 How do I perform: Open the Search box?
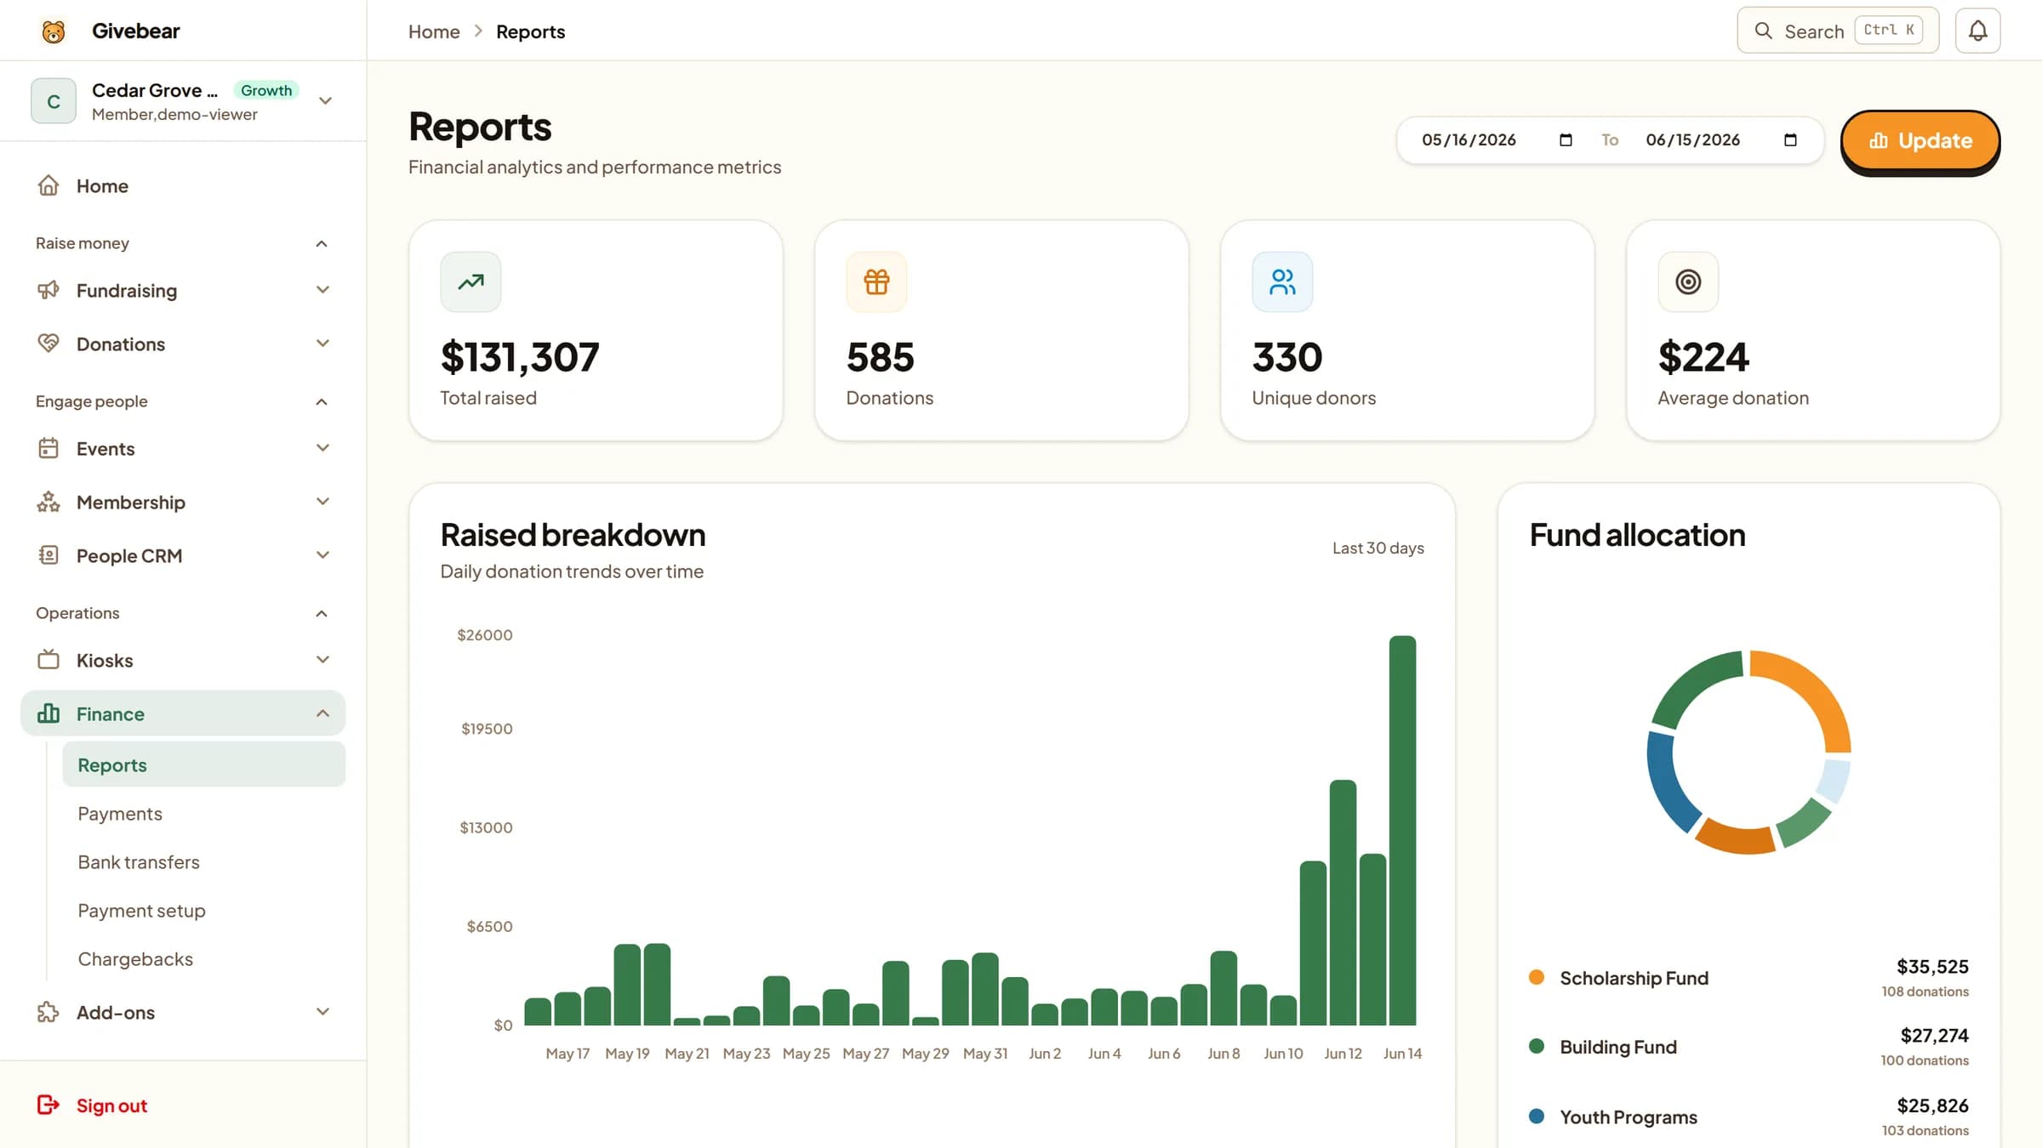[x=1838, y=31]
